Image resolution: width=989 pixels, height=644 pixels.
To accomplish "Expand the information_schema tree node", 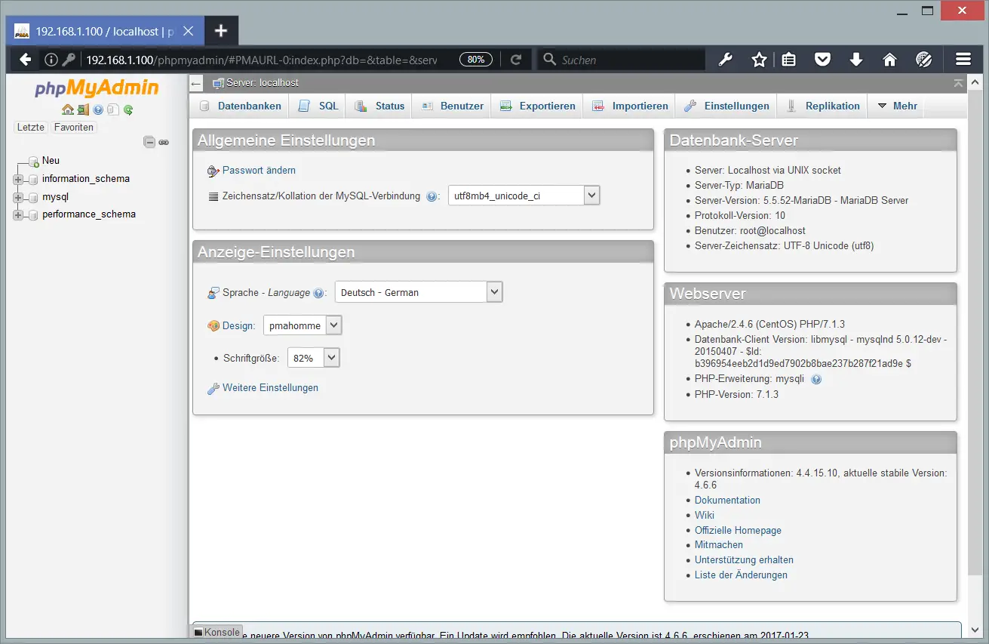I will tap(18, 179).
